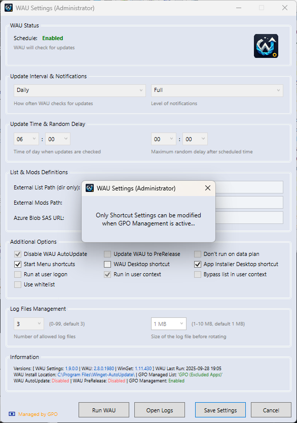The width and height of the screenshot is (297, 423).
Task: Click the Managed by GPO label
Action: [38, 414]
